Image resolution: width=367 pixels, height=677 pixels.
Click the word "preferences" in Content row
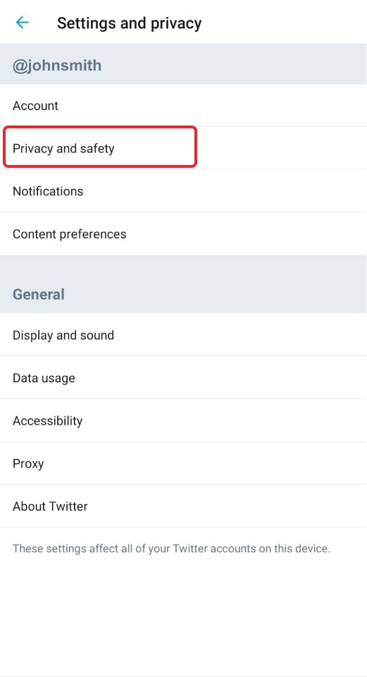pos(93,234)
